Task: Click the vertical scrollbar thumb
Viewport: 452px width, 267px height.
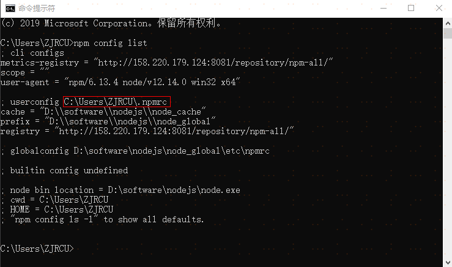Action: pos(448,33)
